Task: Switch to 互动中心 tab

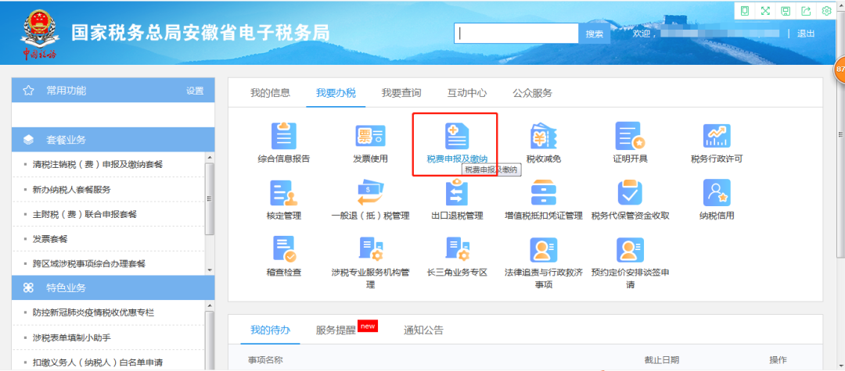Action: [x=467, y=93]
